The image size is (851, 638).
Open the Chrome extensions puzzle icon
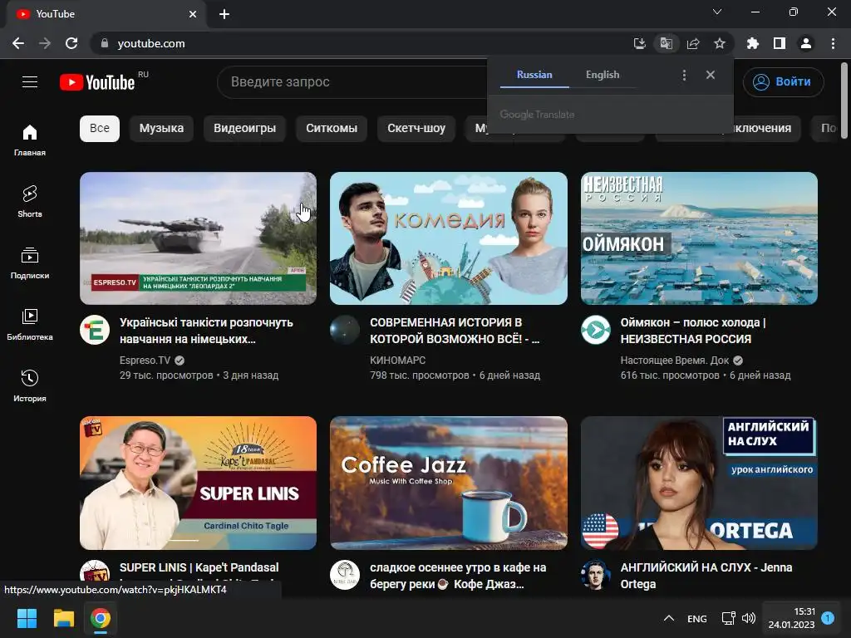[x=752, y=43]
